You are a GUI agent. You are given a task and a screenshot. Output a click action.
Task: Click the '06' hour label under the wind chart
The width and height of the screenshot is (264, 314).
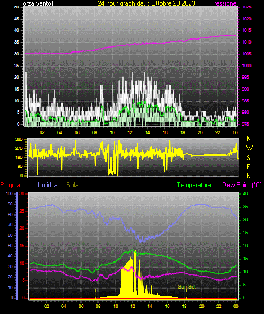(77, 132)
